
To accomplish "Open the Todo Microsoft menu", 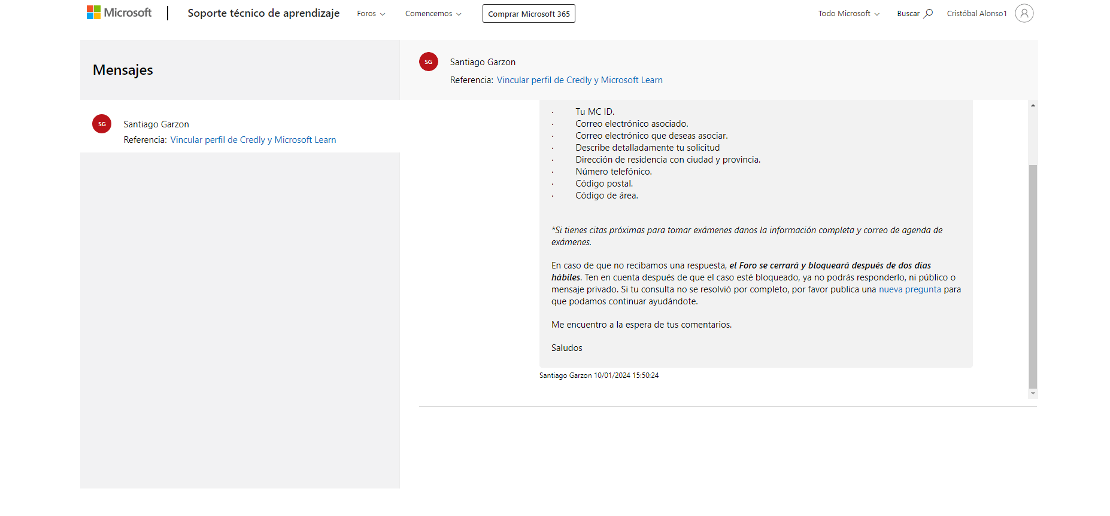I will pyautogui.click(x=849, y=14).
